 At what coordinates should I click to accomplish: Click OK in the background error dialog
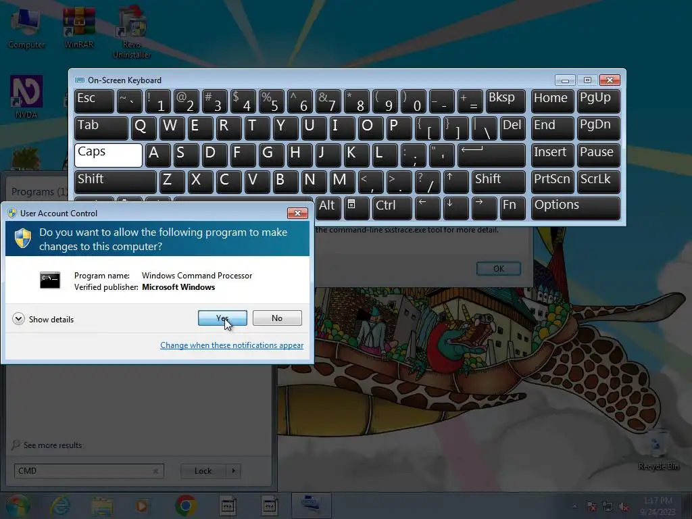pyautogui.click(x=499, y=268)
